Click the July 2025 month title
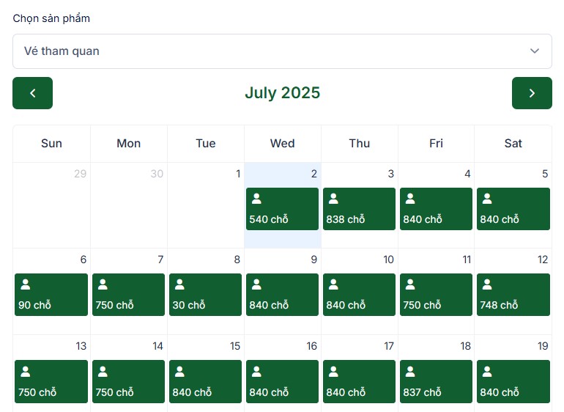The height and width of the screenshot is (412, 564). click(282, 93)
